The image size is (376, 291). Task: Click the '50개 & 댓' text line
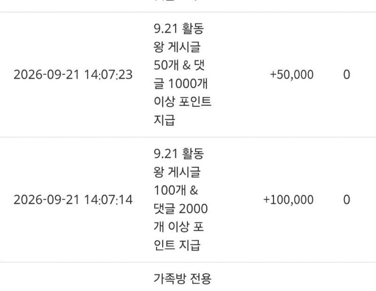pyautogui.click(x=179, y=65)
